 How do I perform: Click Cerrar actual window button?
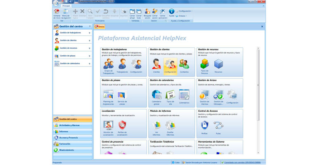point(132,14)
